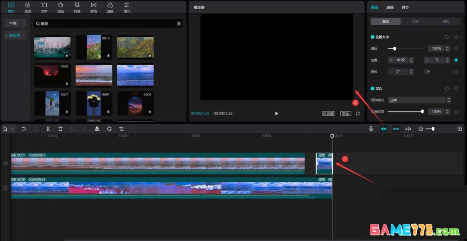Image resolution: width=467 pixels, height=241 pixels.
Task: Toggle the 混合 checkbox
Action: click(373, 88)
